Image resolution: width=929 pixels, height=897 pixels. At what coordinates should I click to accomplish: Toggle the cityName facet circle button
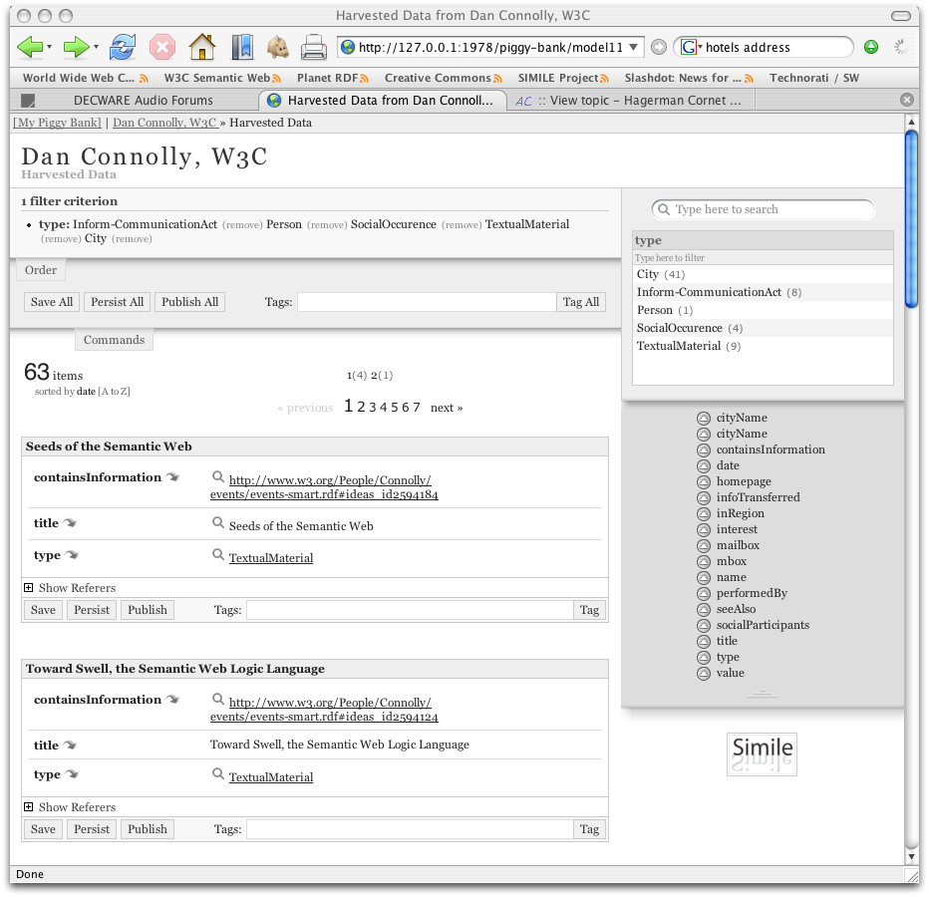703,419
